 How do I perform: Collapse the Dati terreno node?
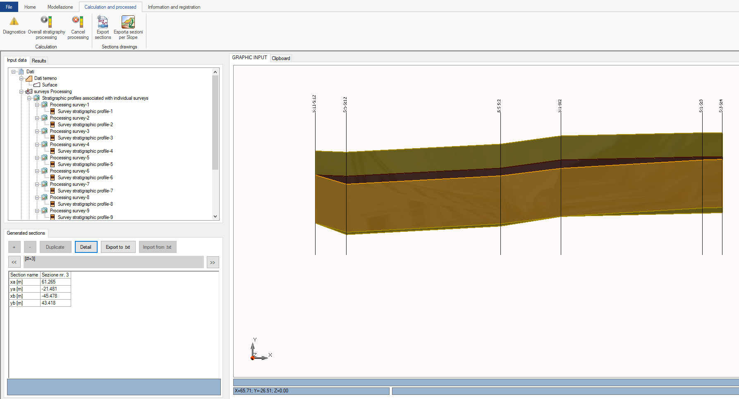pos(21,78)
